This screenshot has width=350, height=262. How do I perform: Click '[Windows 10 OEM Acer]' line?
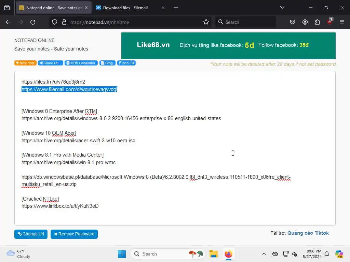[x=49, y=133]
